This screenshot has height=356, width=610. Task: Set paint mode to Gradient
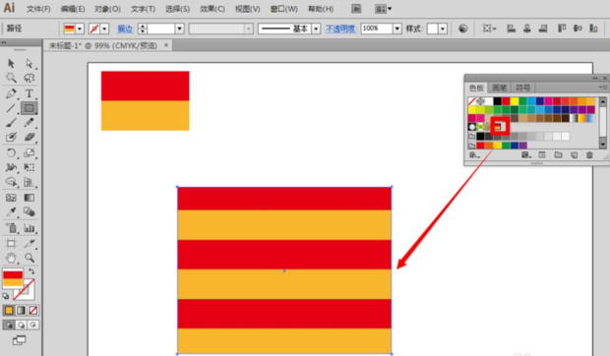point(21,310)
